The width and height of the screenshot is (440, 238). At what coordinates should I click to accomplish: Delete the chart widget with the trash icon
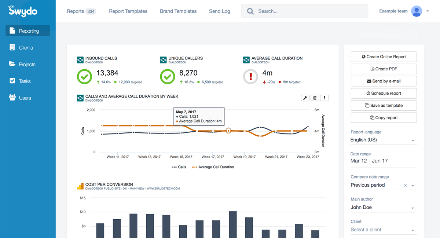pos(315,98)
